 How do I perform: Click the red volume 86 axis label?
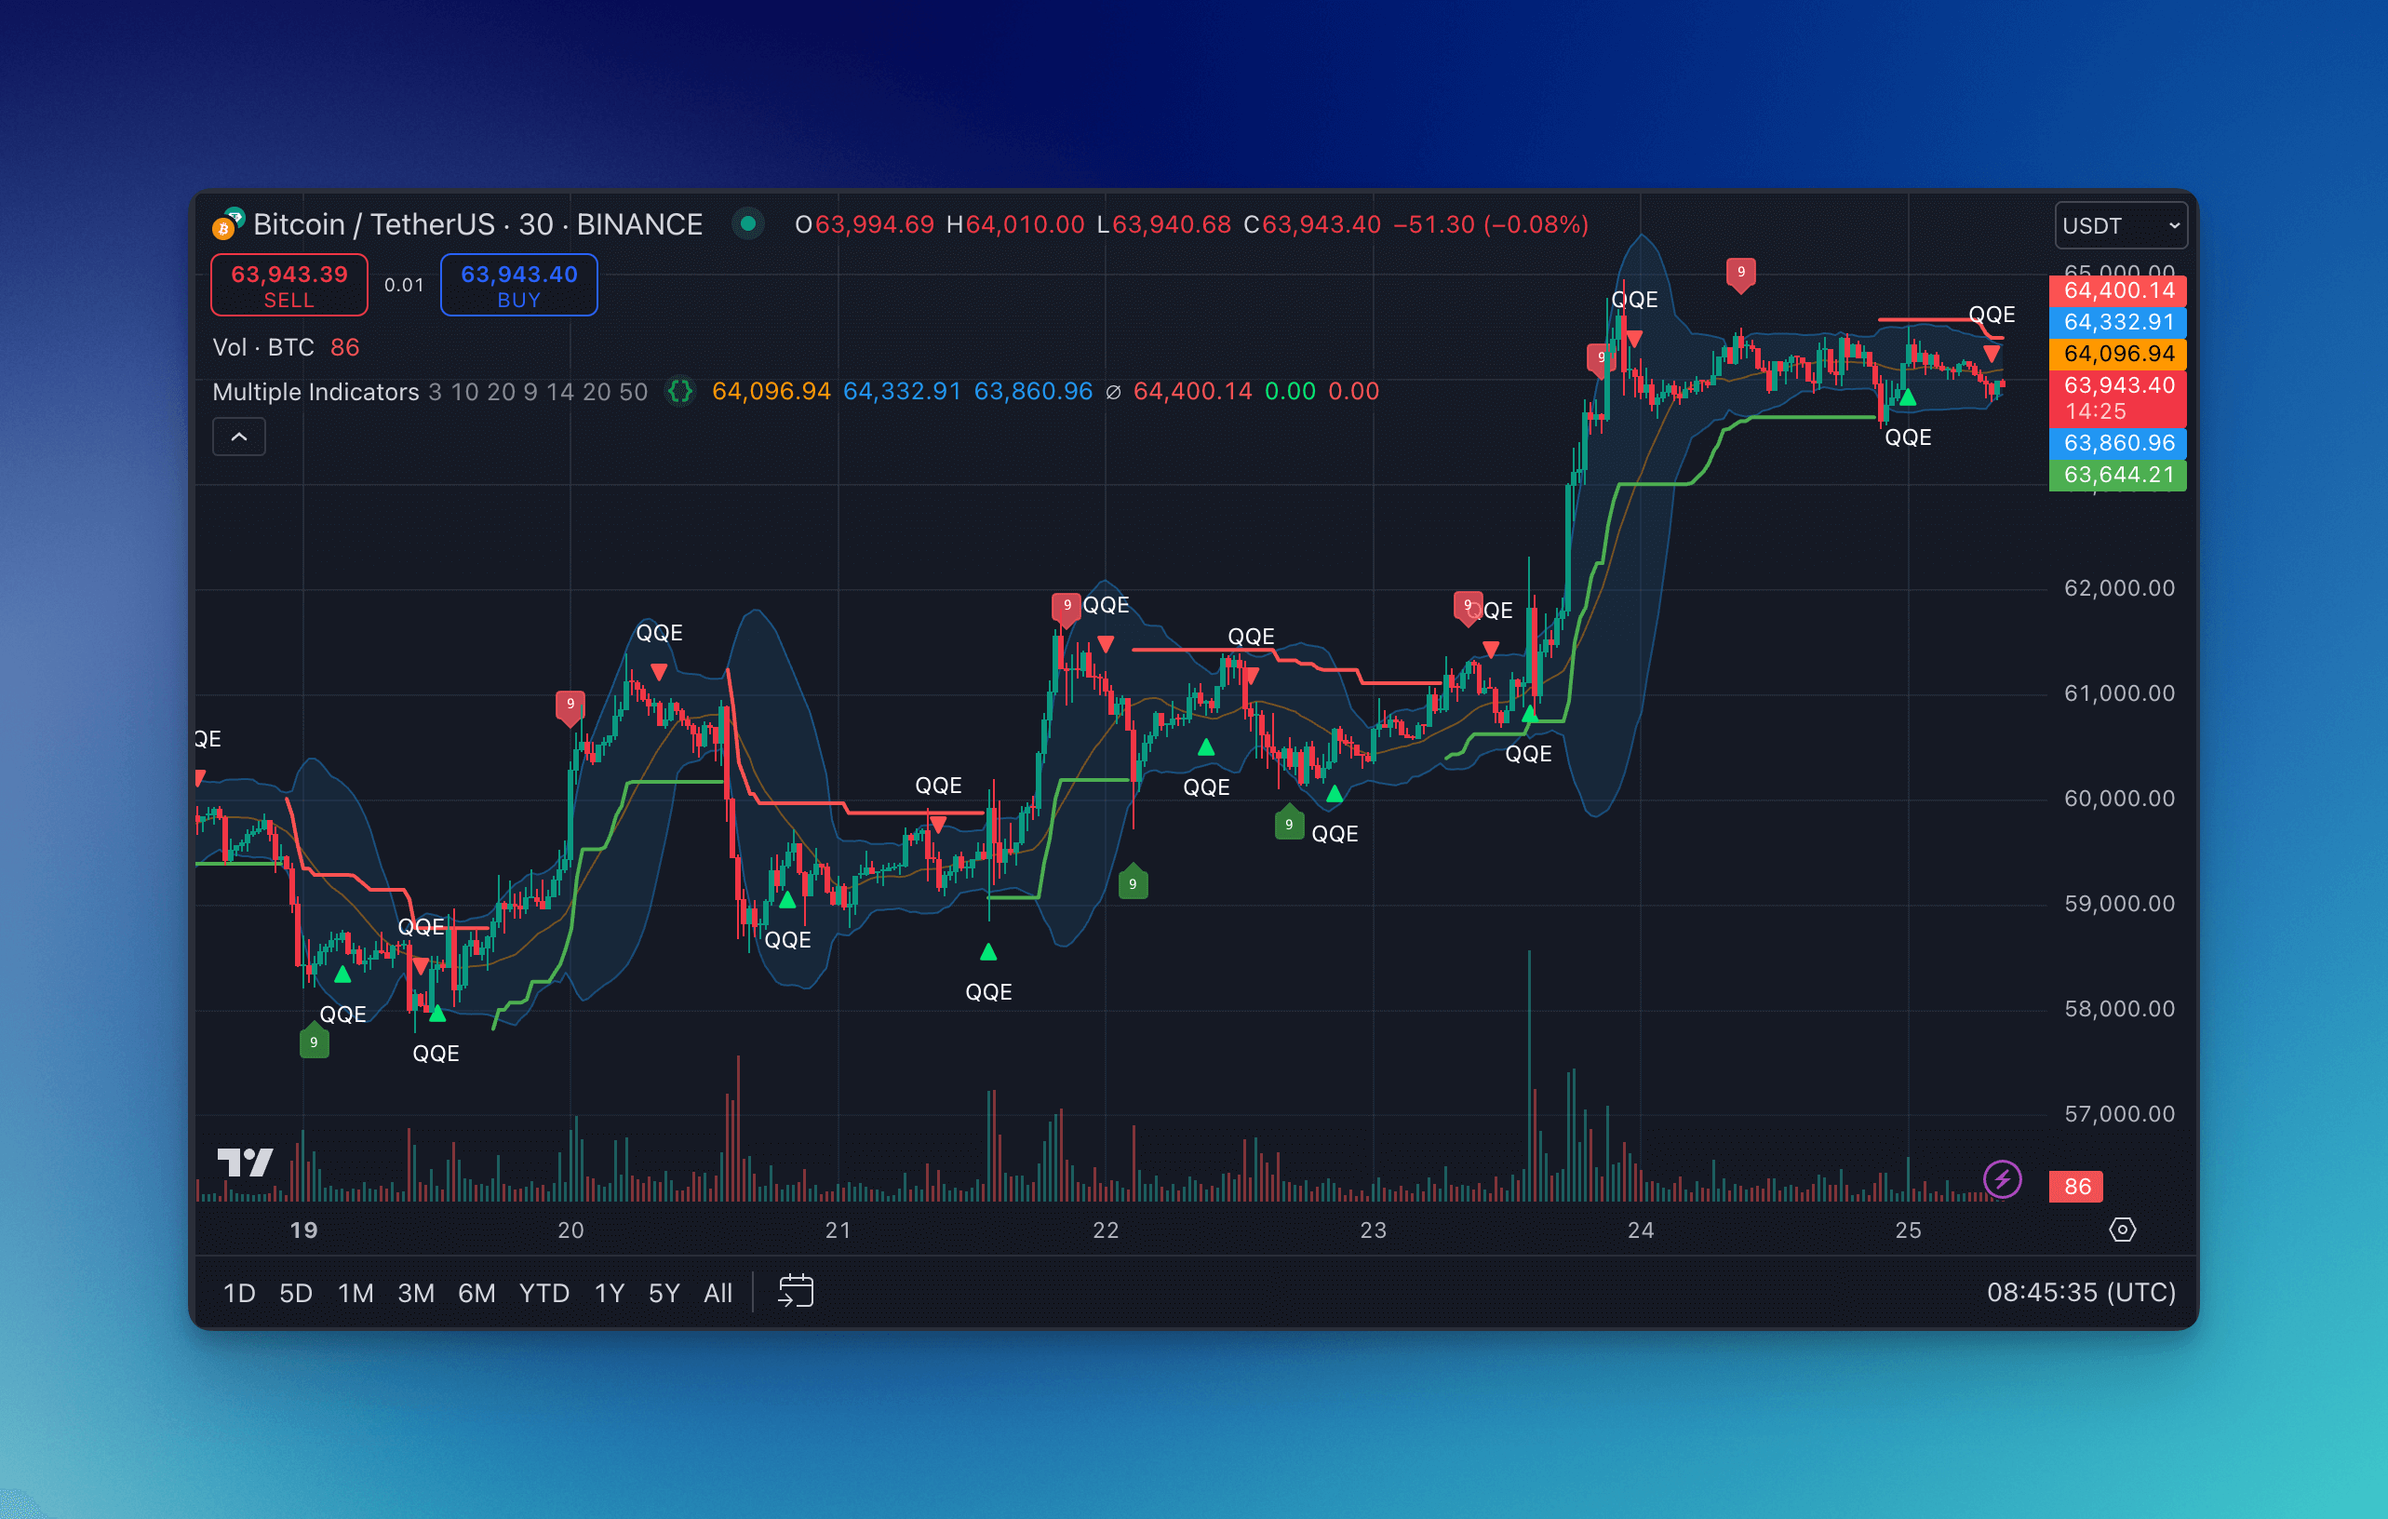point(2076,1187)
